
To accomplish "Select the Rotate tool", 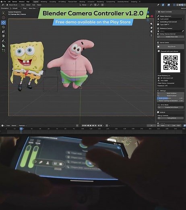I will pos(4,27).
